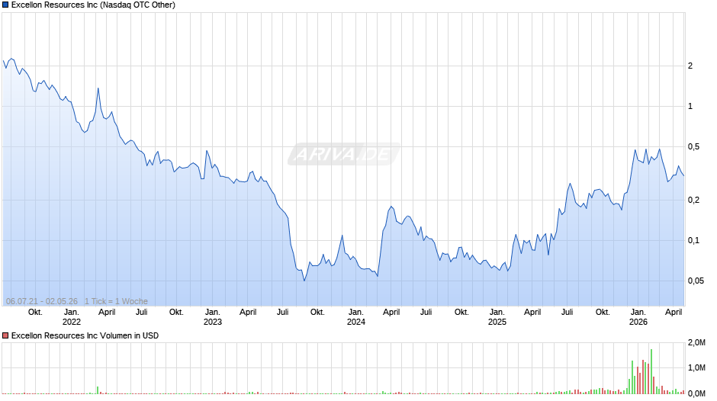Click the volume axis label '0,0M'
717x401 pixels.
click(696, 393)
